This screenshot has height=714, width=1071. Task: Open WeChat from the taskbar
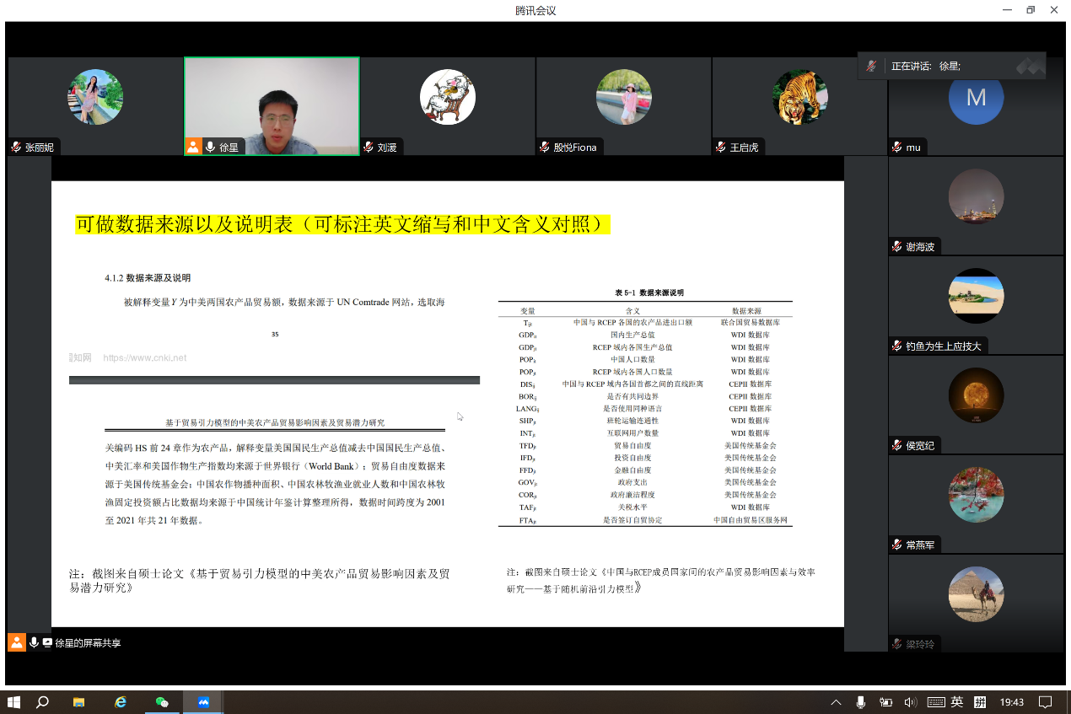tap(162, 702)
